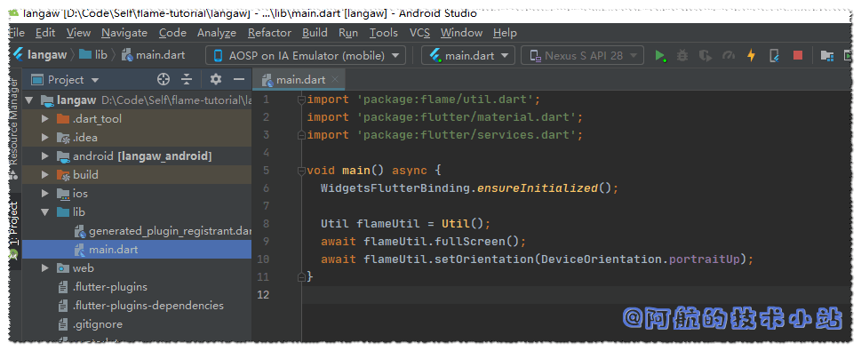Image resolution: width=861 pixels, height=351 pixels.
Task: Click the langaw breadcrumb
Action: tap(47, 55)
